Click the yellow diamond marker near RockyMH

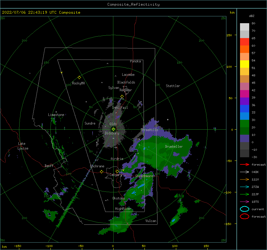(x=79, y=78)
